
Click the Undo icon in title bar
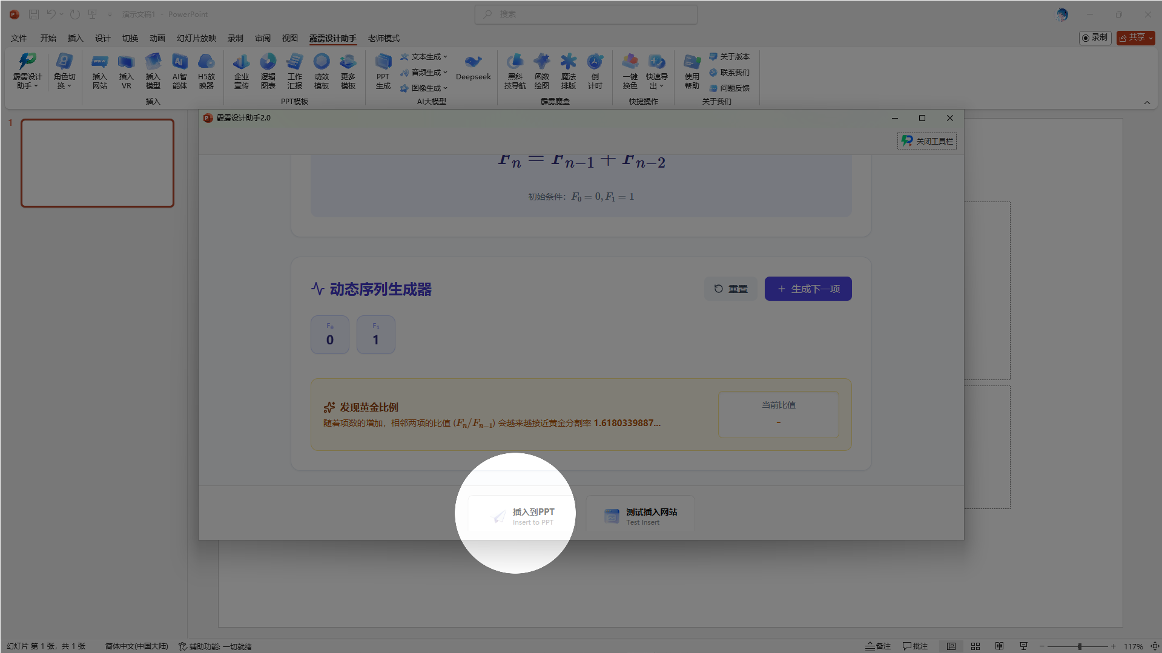[x=51, y=14]
